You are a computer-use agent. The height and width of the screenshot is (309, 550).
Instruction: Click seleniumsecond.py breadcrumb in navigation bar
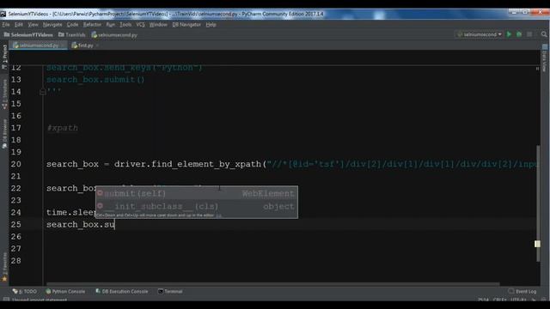114,34
